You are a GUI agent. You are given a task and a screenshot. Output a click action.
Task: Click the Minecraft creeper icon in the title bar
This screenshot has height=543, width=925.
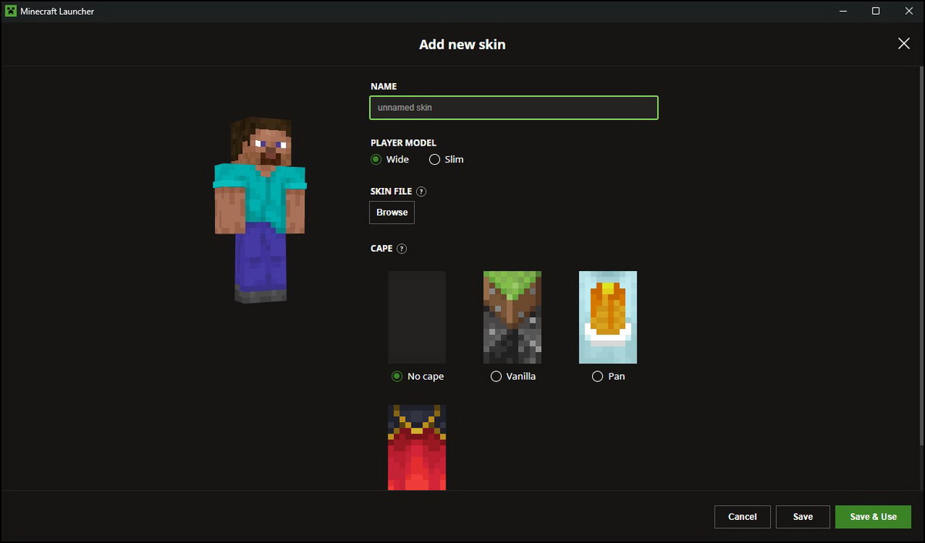tap(10, 11)
